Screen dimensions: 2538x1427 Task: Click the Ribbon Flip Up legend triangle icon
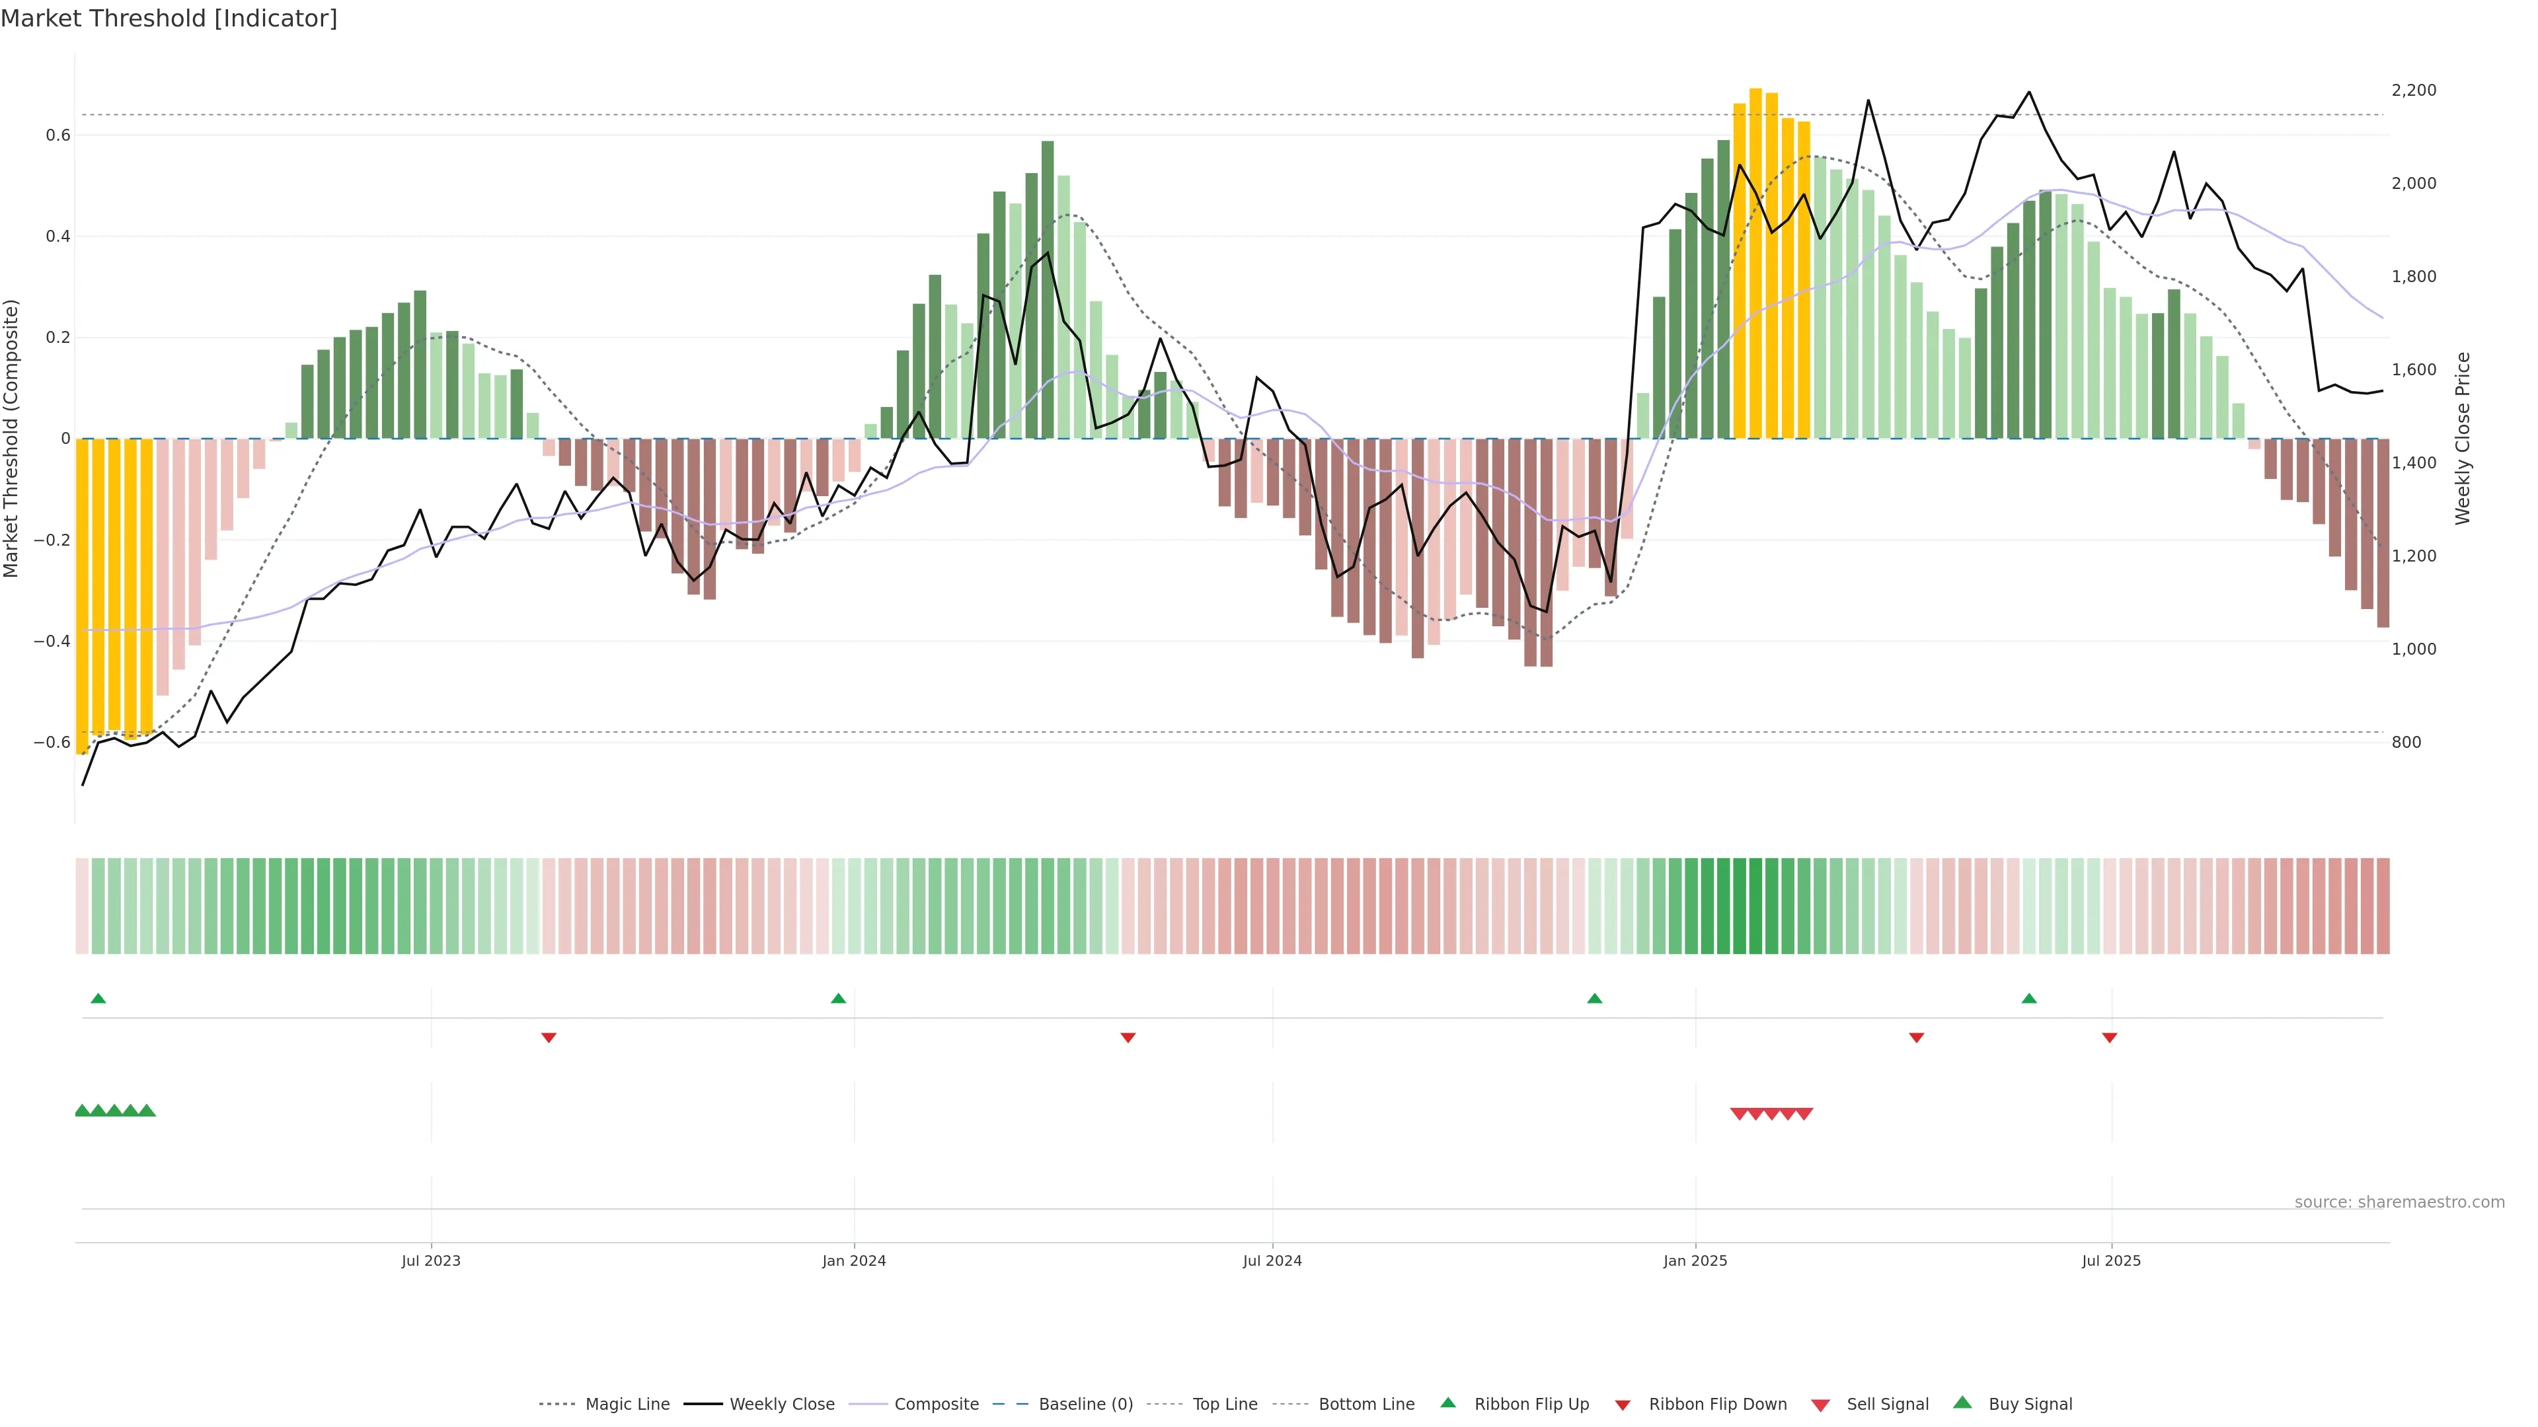pos(1448,1403)
